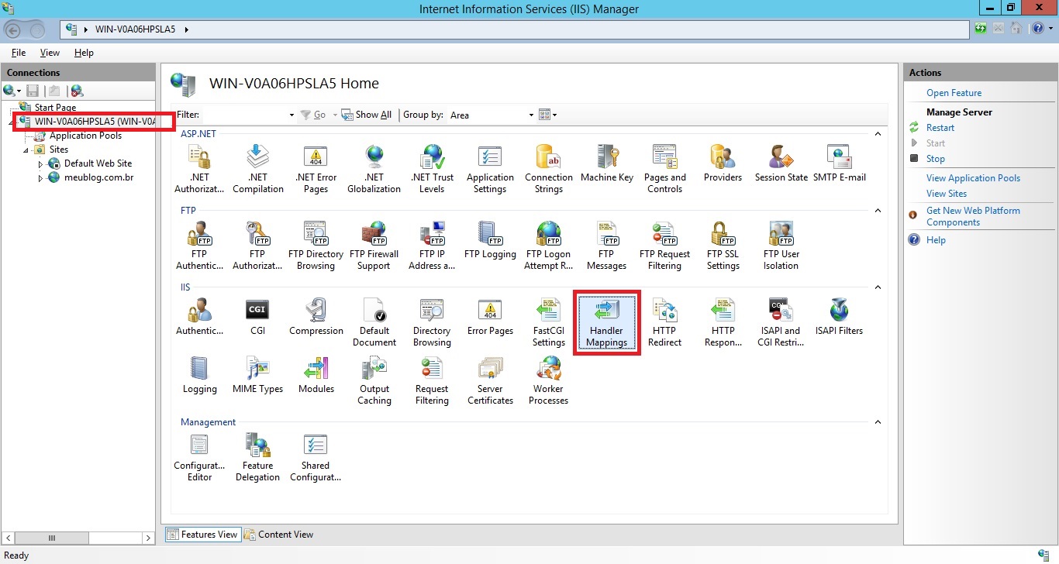The image size is (1059, 564).
Task: Open Worker Processes feature
Action: (x=548, y=380)
